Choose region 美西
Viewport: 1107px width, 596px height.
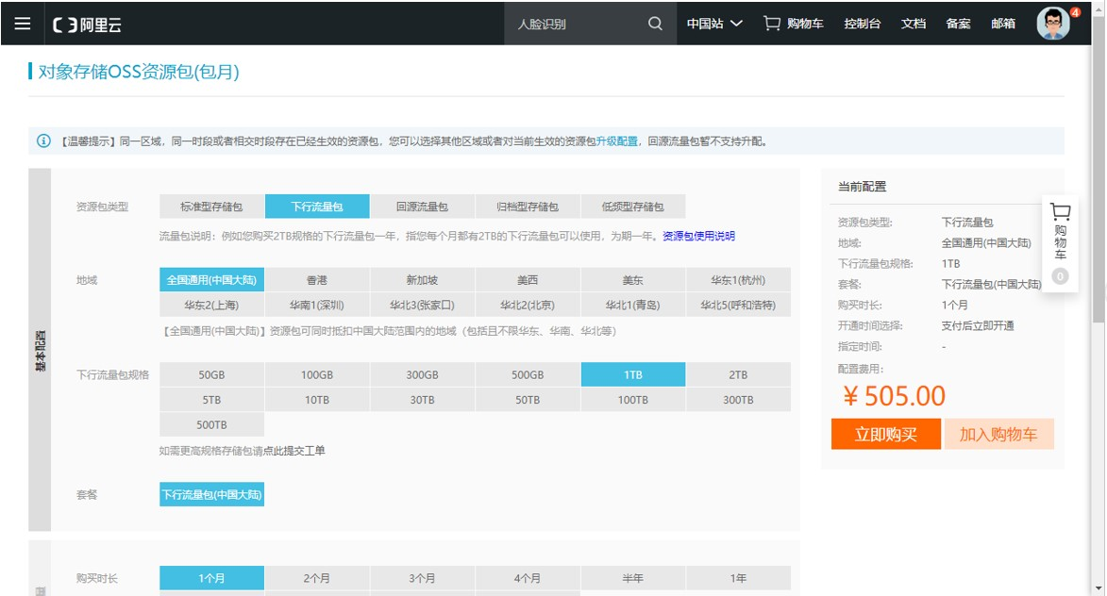(528, 280)
